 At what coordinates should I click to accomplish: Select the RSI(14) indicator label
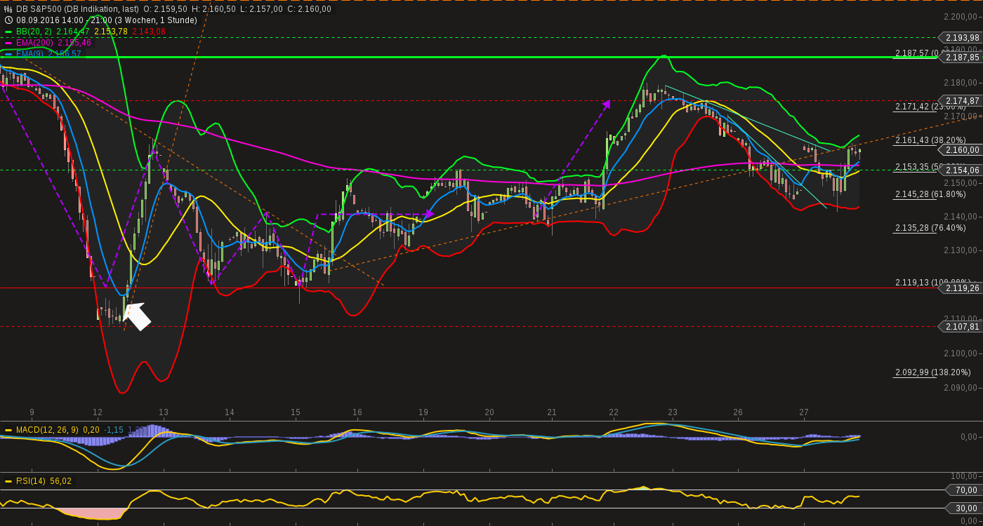point(32,481)
